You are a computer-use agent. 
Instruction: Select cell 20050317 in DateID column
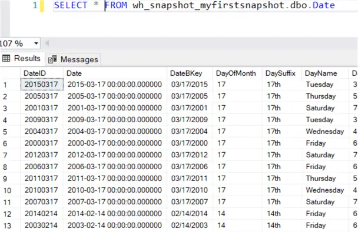[x=42, y=96]
